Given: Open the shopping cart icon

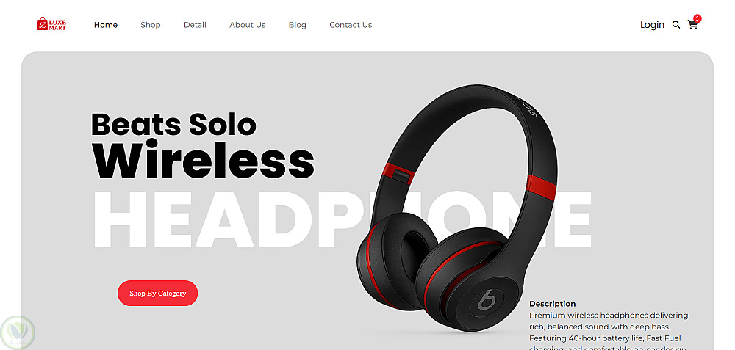Looking at the screenshot, I should [692, 25].
